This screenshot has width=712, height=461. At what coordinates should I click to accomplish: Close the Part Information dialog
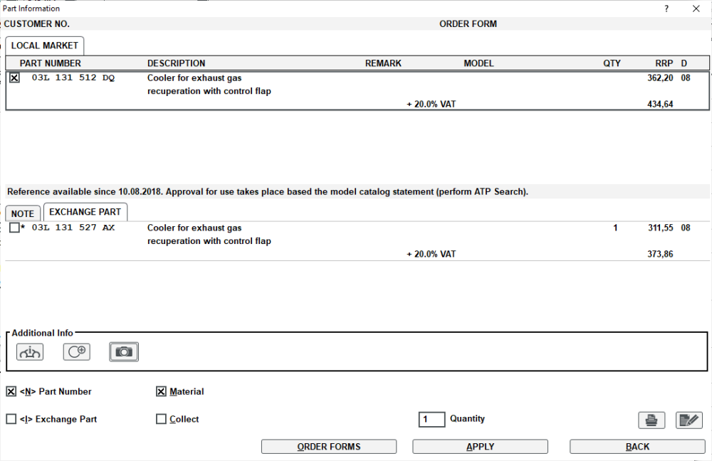[x=696, y=9]
